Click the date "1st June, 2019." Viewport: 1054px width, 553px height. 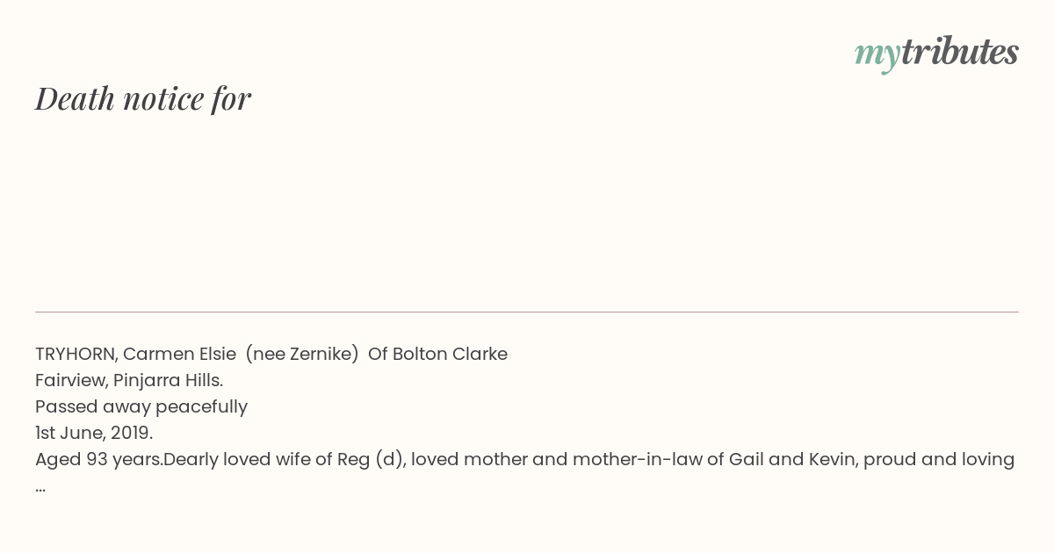94,434
